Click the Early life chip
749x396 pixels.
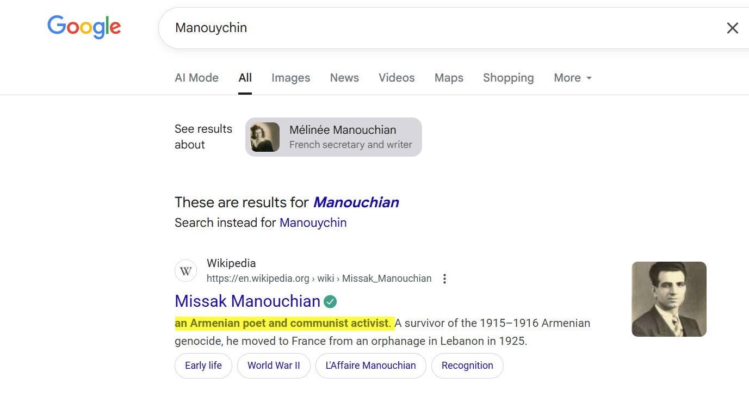coord(203,366)
